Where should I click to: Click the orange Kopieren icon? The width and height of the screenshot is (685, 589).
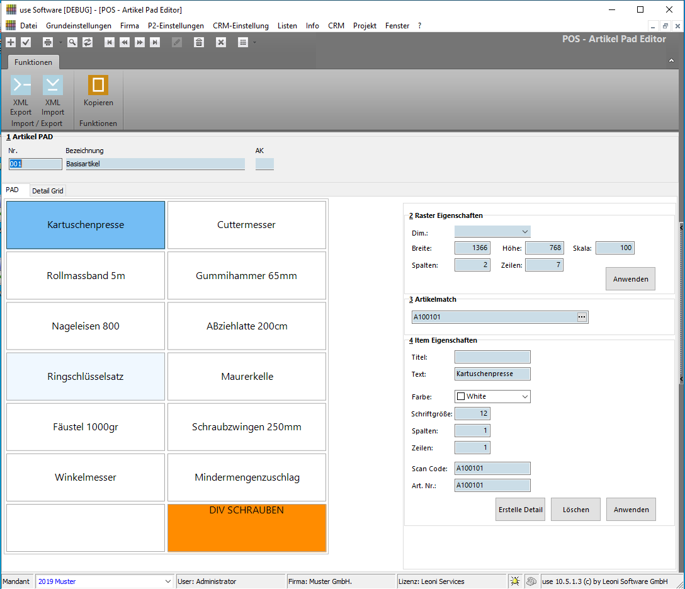(x=98, y=86)
